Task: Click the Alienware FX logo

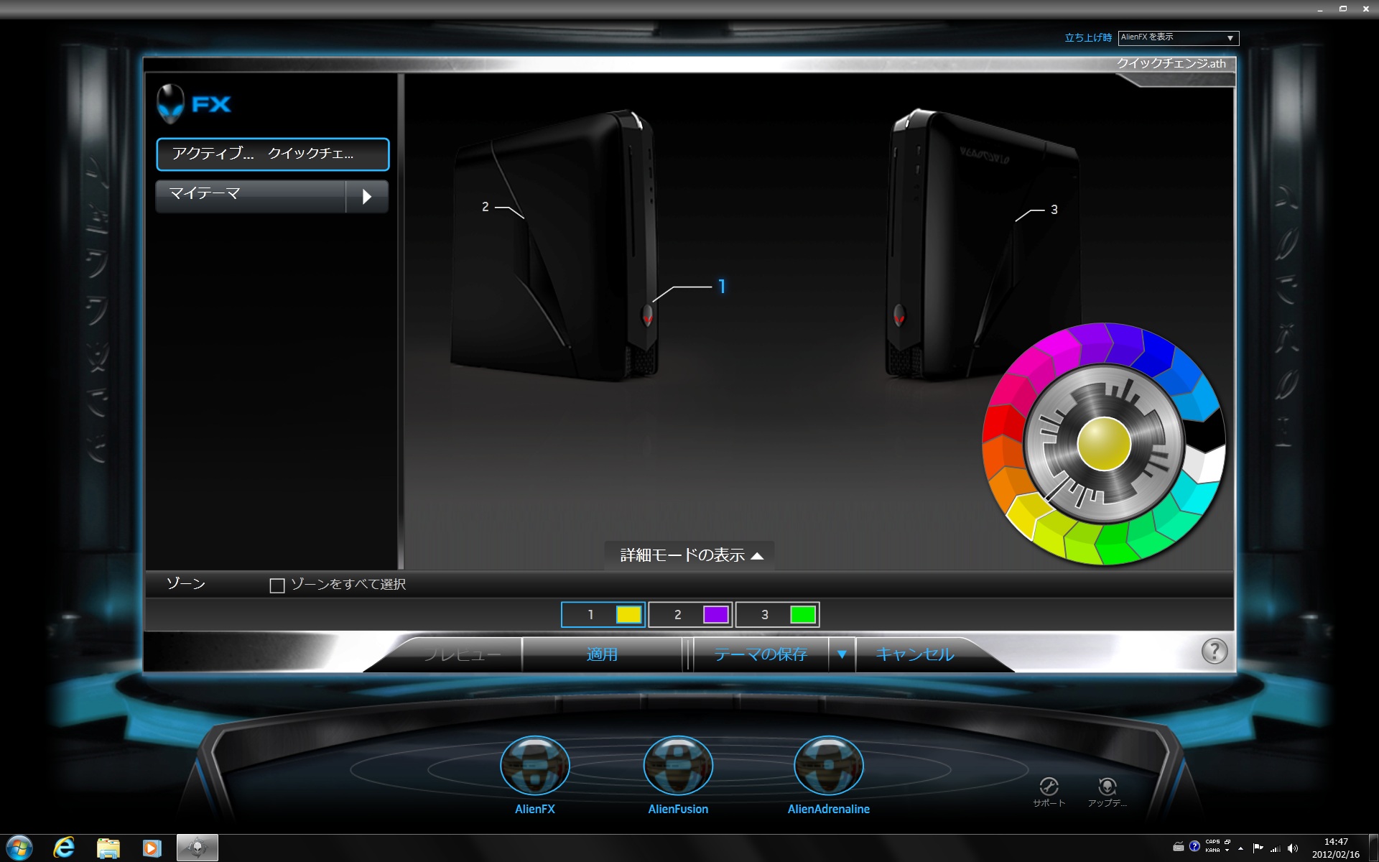Action: (x=194, y=103)
